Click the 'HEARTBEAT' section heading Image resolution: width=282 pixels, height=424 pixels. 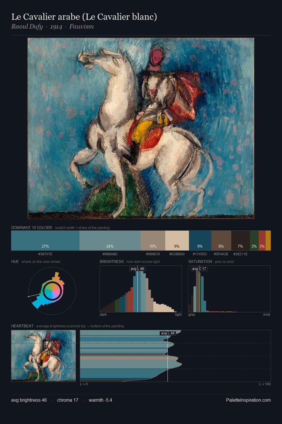[x=22, y=326]
